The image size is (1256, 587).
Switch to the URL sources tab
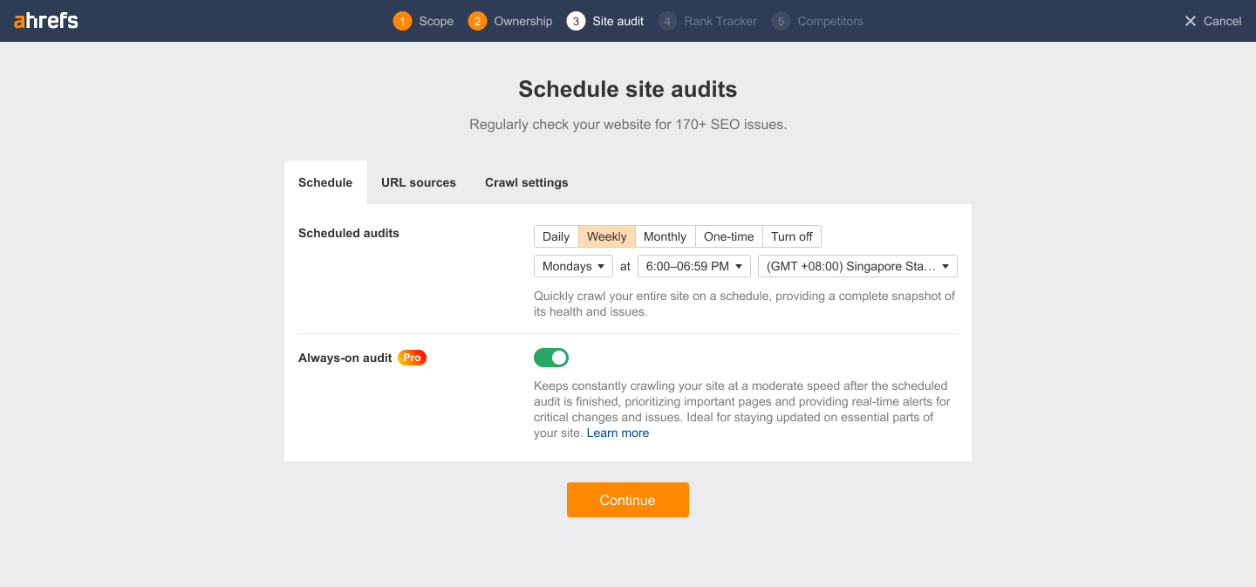point(419,182)
